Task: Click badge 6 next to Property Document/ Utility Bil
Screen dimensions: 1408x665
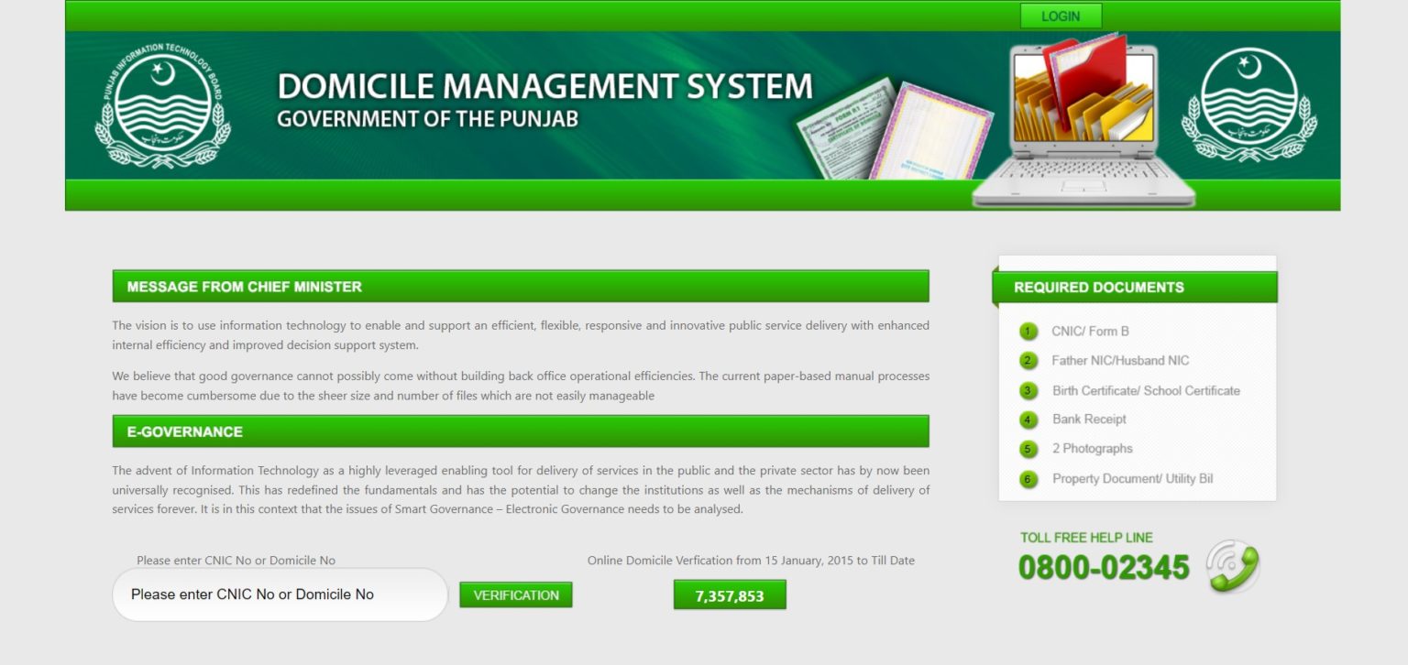Action: [x=1028, y=478]
